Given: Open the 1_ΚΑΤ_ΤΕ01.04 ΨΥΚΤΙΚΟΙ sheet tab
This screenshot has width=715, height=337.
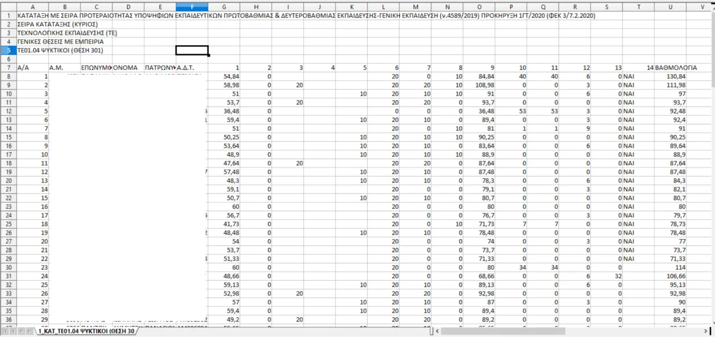Looking at the screenshot, I should 86,332.
